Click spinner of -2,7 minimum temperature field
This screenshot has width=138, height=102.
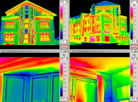(67, 41)
